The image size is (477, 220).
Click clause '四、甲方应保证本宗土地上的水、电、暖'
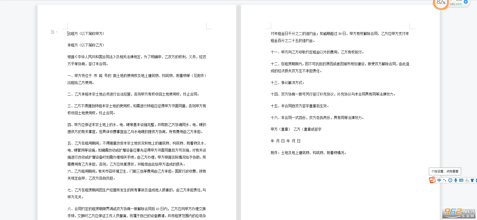pos(137,125)
